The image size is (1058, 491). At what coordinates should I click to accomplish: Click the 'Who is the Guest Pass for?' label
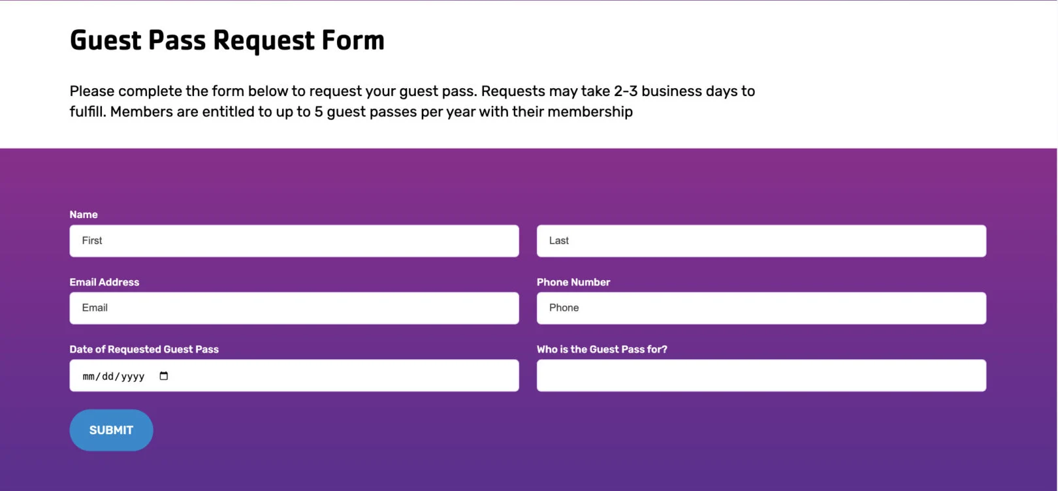coord(601,349)
